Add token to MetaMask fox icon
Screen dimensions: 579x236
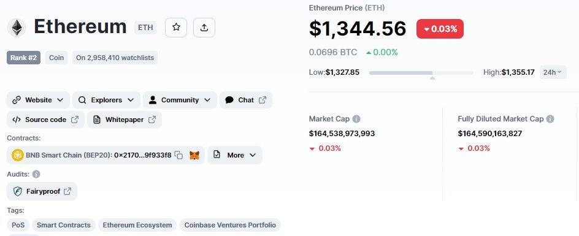[194, 155]
